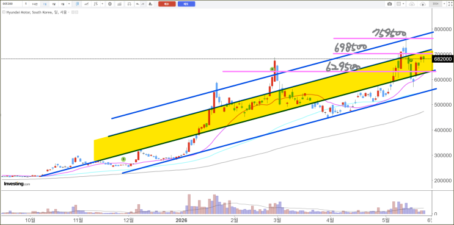Click the Investing.com logo link
Image resolution: width=454 pixels, height=225 pixels.
pyautogui.click(x=16, y=184)
